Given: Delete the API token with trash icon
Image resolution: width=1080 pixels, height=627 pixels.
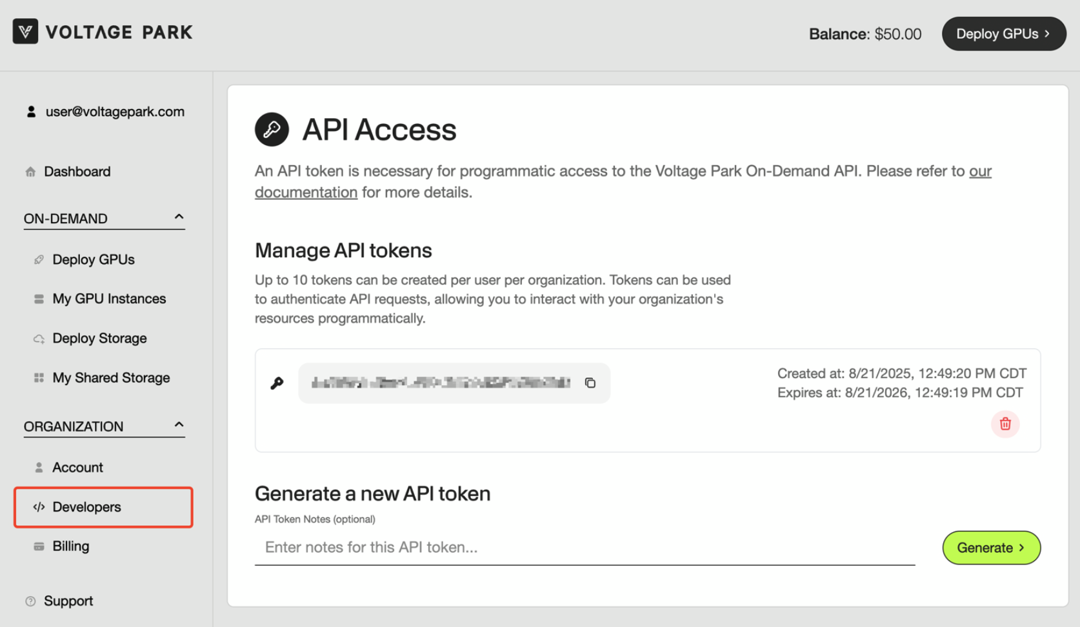Looking at the screenshot, I should point(1005,424).
